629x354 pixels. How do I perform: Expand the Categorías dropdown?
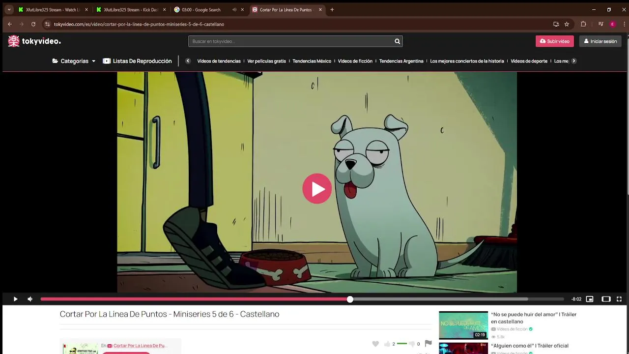pos(74,61)
